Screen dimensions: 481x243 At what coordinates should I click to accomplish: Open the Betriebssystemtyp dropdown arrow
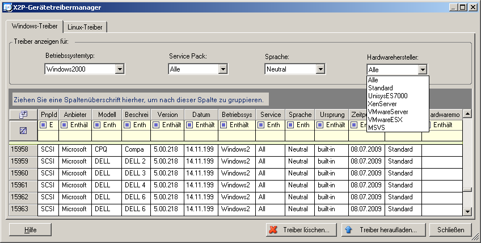(120, 69)
